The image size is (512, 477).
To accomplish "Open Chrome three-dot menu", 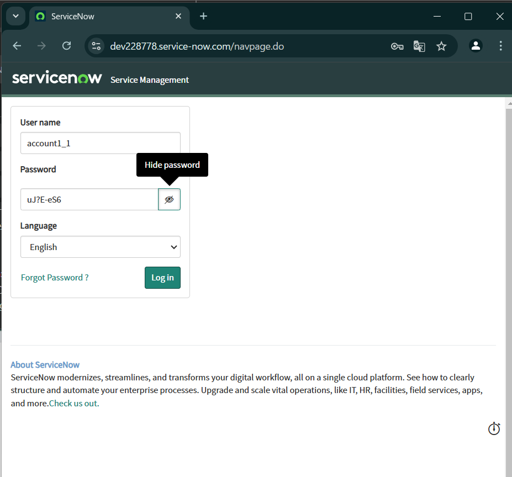I will [500, 46].
